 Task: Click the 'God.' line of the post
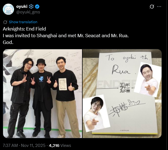click(8, 42)
